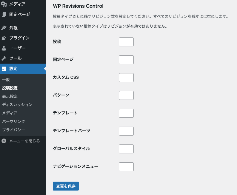
Task: Open プライバシー settings page
Action: click(x=13, y=130)
